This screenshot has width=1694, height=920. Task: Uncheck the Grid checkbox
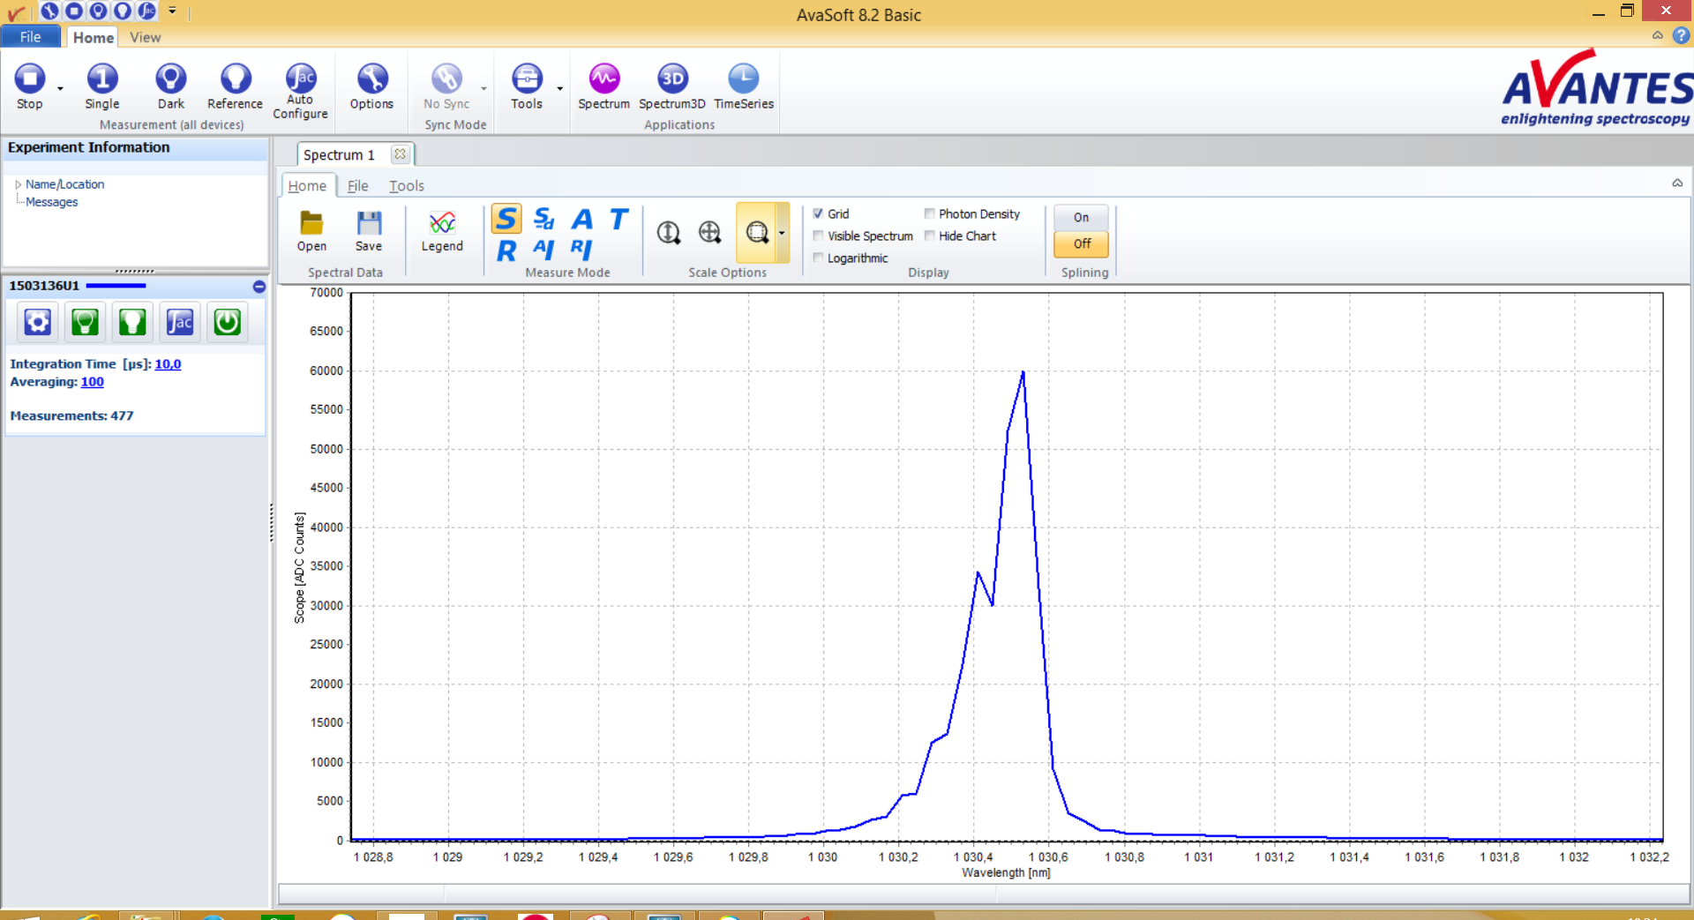(x=819, y=213)
